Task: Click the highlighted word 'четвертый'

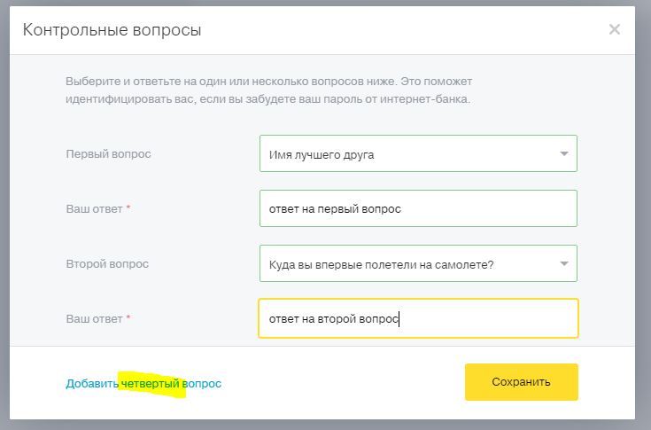Action: pyautogui.click(x=151, y=384)
